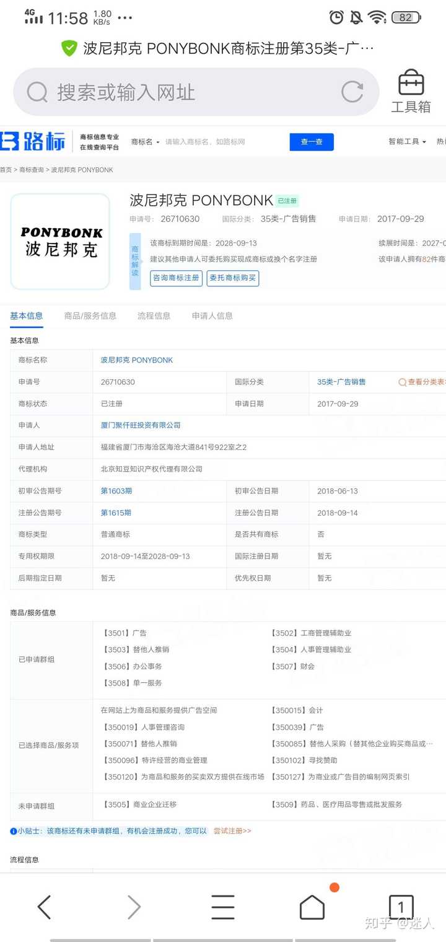Select the 【3508】单一服务 entry

pyautogui.click(x=131, y=683)
